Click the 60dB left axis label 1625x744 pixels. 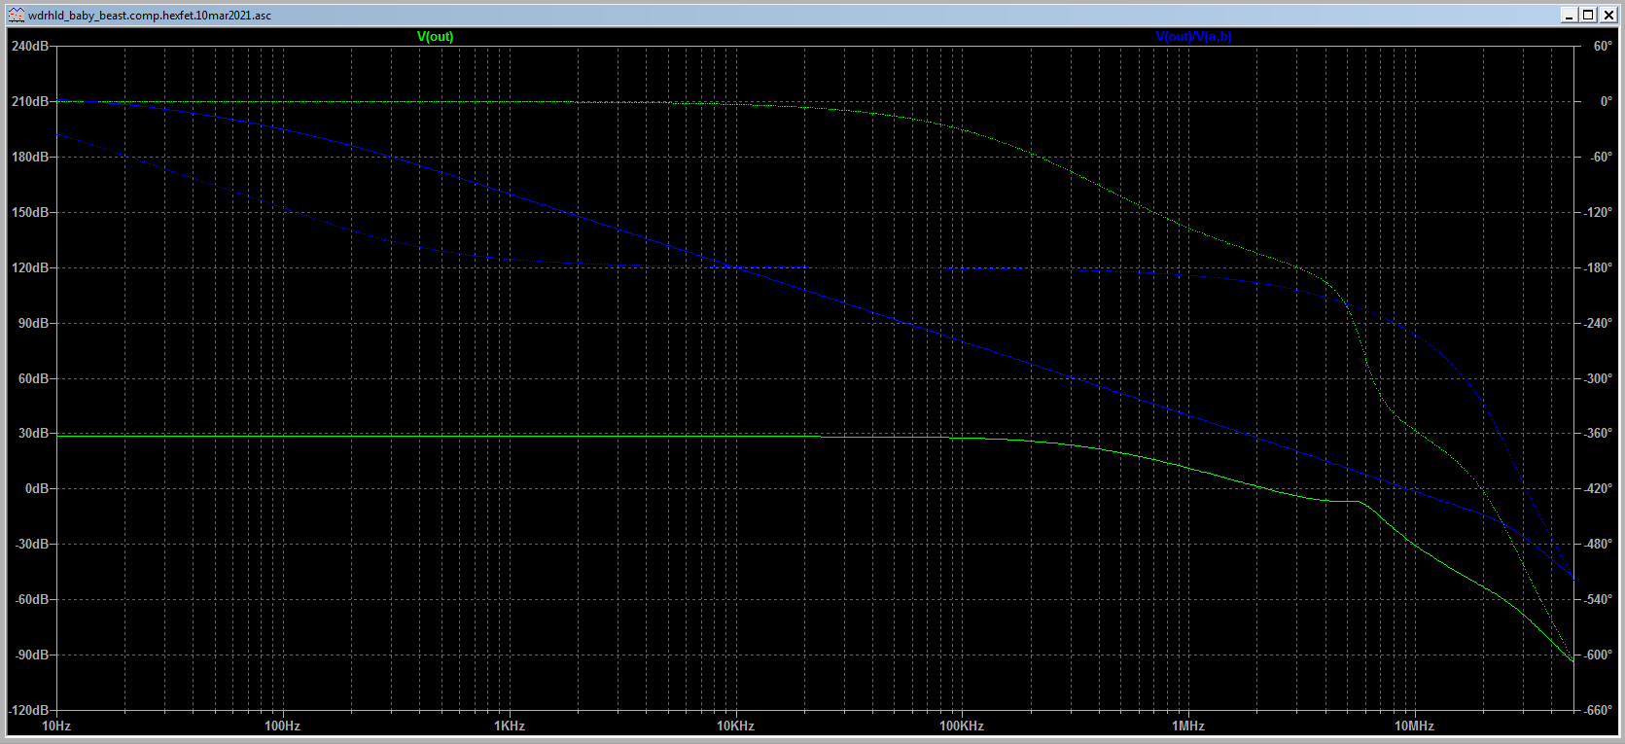point(34,379)
